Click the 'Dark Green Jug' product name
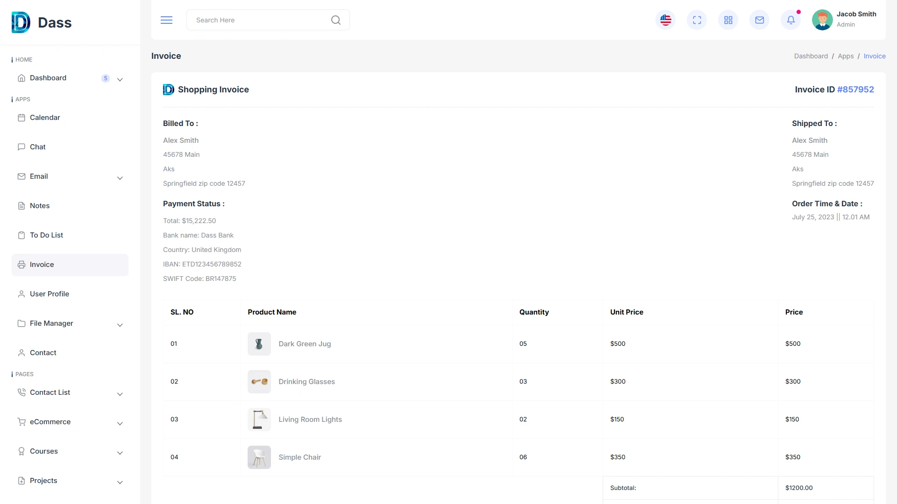Screen dimensions: 897x504 pos(305,344)
